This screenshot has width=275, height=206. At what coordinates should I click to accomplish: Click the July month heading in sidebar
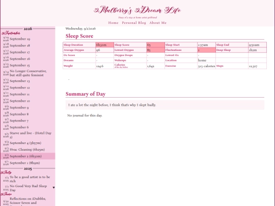tap(6, 172)
